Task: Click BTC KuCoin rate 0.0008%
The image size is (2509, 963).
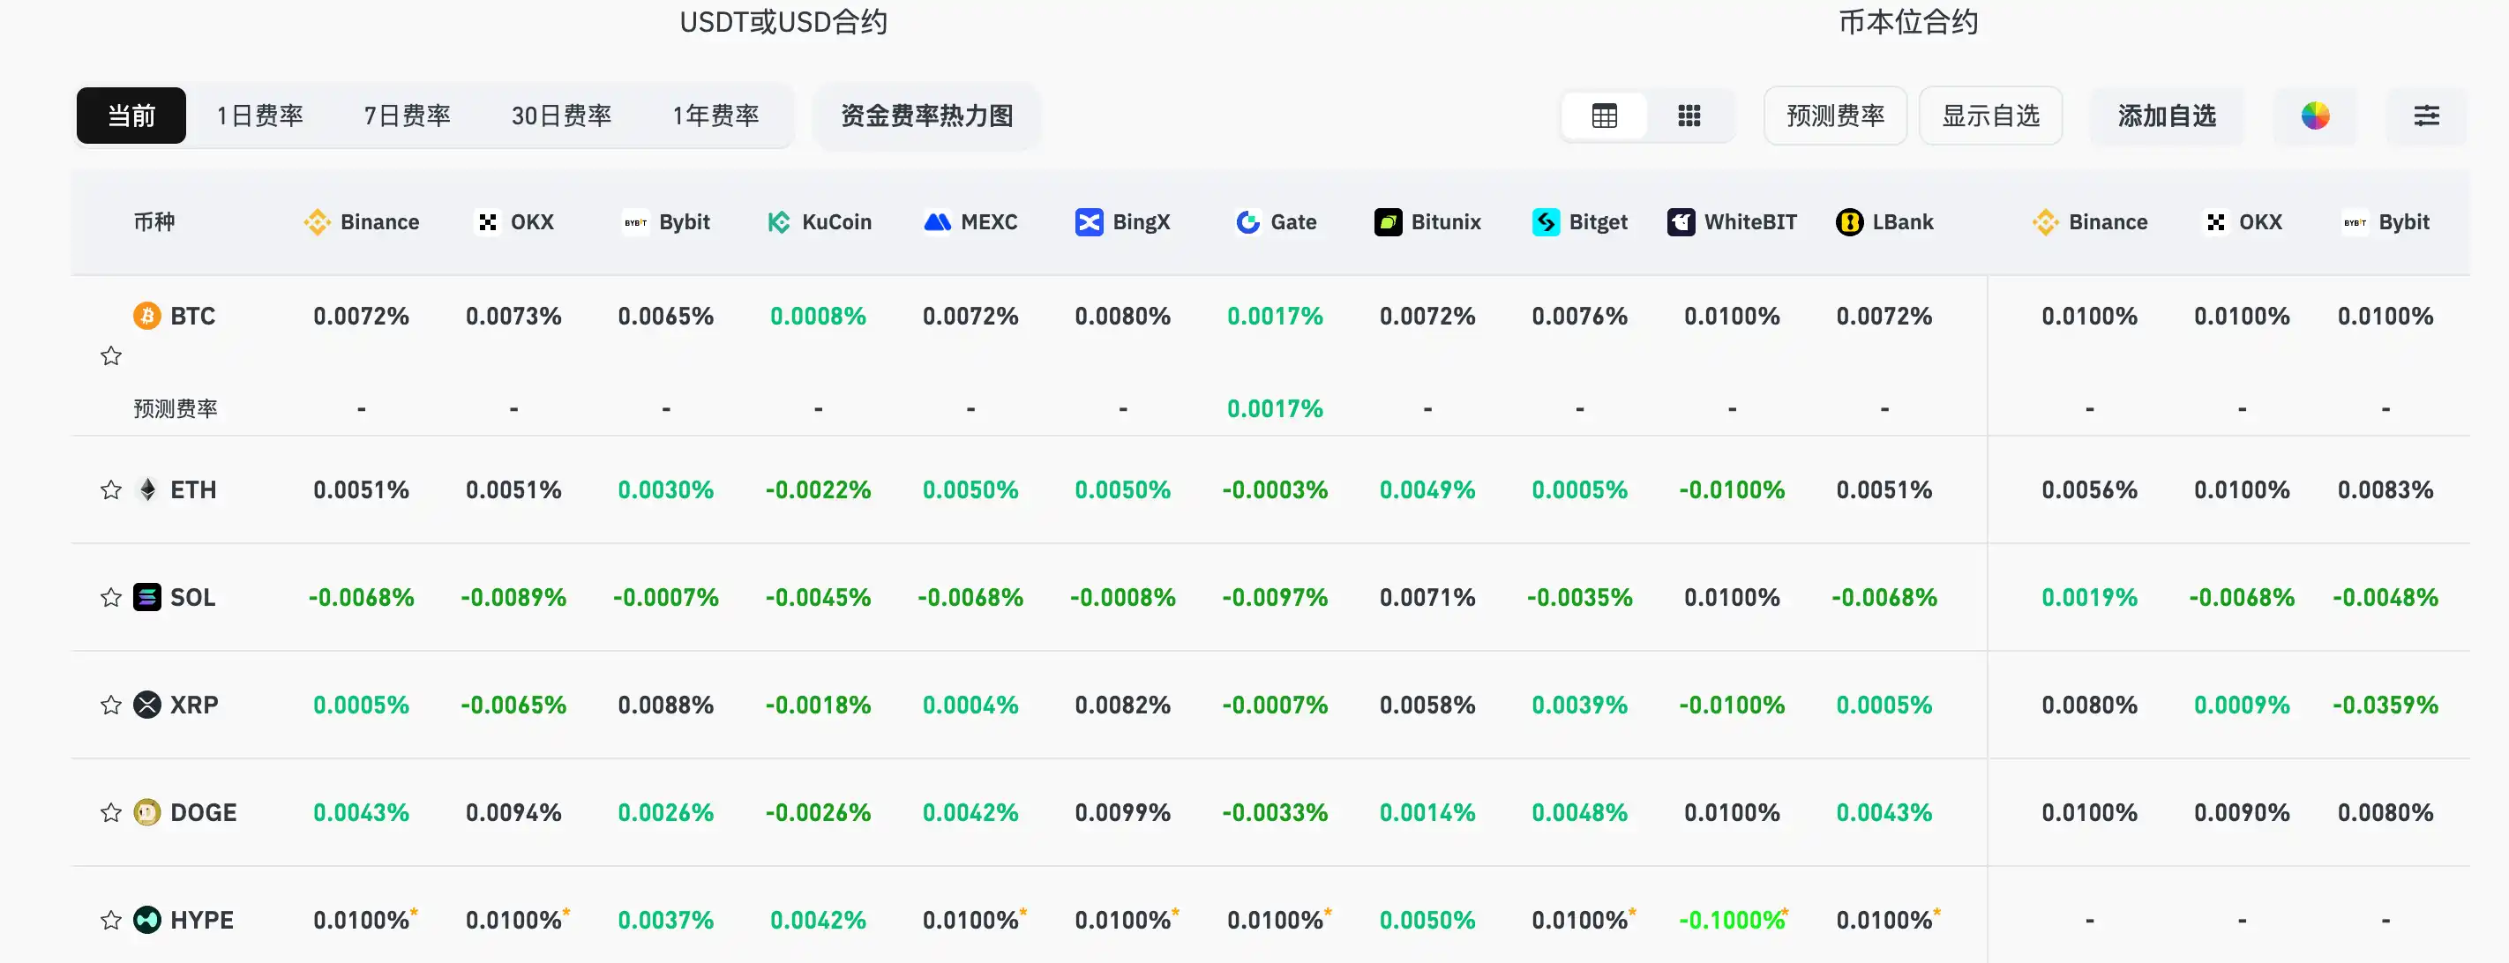Action: (818, 317)
